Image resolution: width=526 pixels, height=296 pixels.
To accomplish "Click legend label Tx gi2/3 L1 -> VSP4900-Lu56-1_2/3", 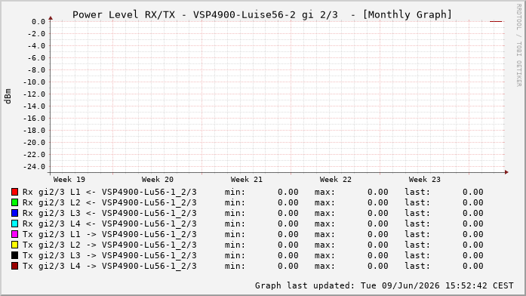I will (109, 235).
